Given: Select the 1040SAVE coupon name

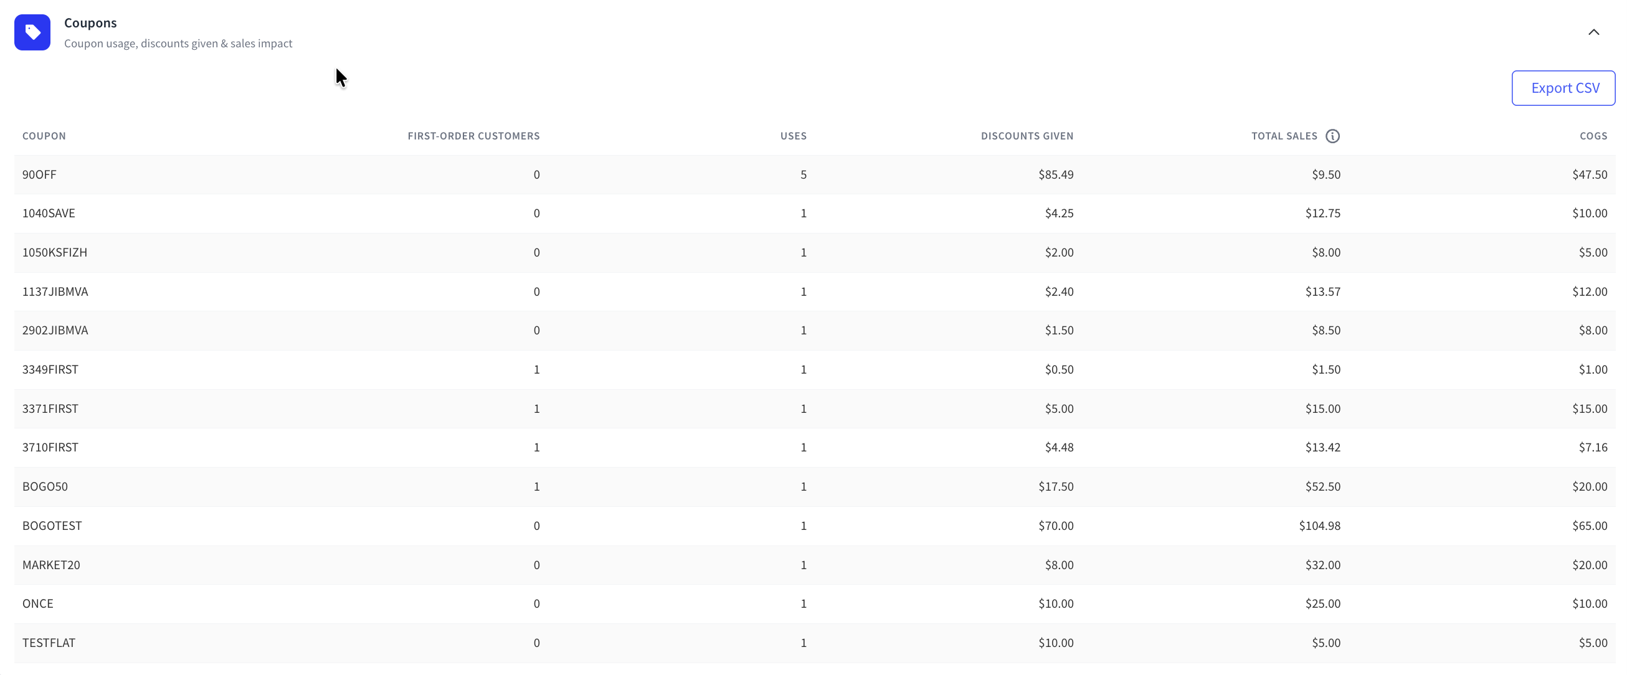Looking at the screenshot, I should click(x=49, y=214).
